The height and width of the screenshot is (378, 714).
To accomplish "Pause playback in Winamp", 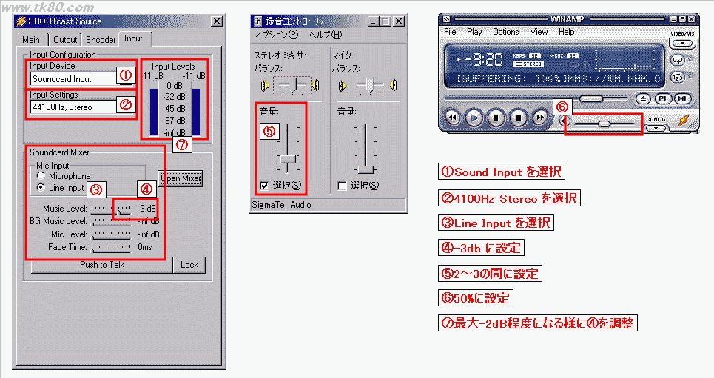I will 496,118.
